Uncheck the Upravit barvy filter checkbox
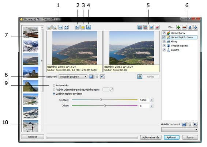The width and height of the screenshot is (207, 147). click(164, 33)
